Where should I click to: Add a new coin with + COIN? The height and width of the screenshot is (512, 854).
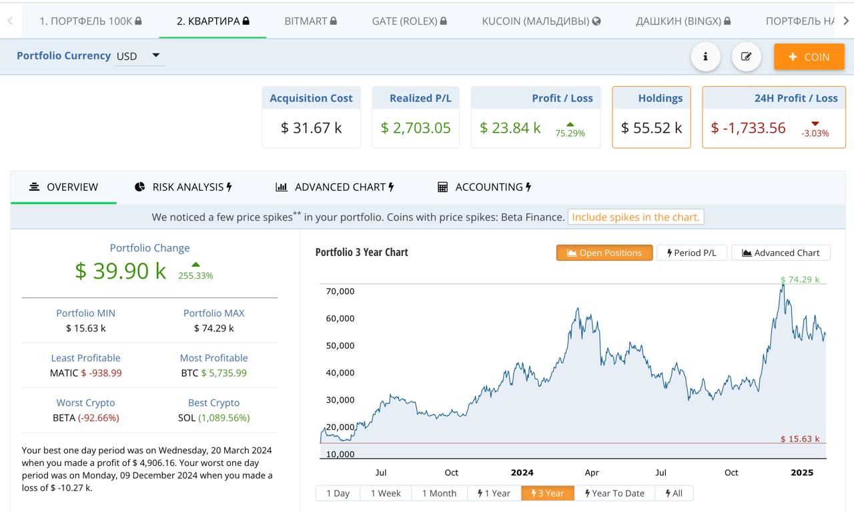click(x=809, y=57)
